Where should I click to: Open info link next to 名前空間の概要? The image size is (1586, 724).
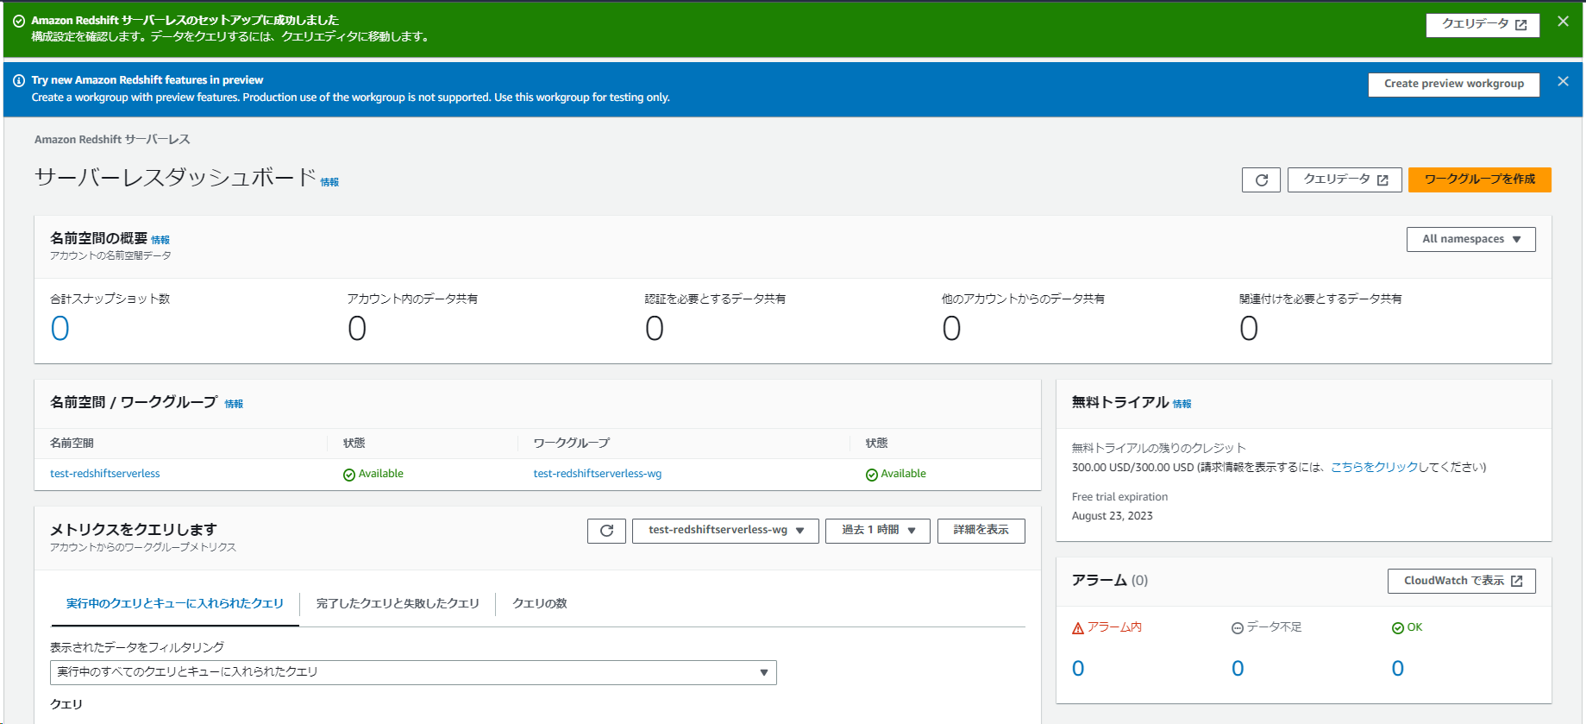(x=160, y=240)
